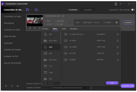Image resolution: width=137 pixels, height=92 pixels.
Task: Edit the HD 720P preset
Action: pos(118,53)
